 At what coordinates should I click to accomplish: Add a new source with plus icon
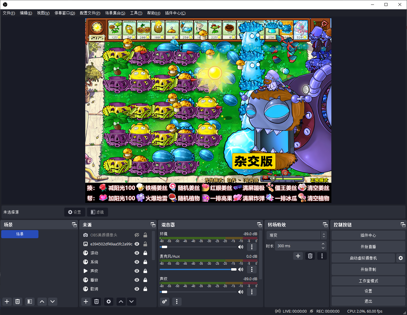(x=86, y=301)
